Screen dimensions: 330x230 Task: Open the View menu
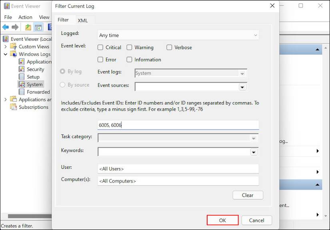click(x=44, y=17)
